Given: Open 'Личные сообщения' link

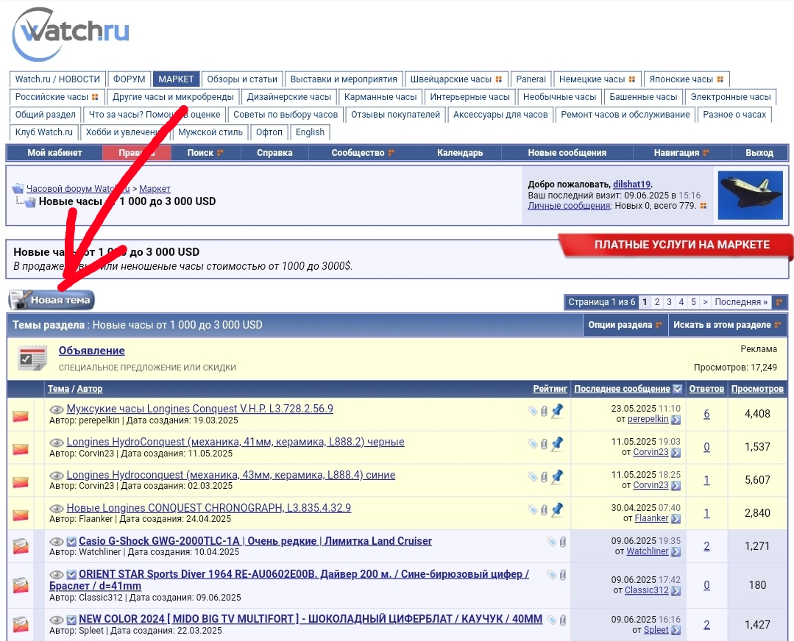Looking at the screenshot, I should [x=569, y=206].
